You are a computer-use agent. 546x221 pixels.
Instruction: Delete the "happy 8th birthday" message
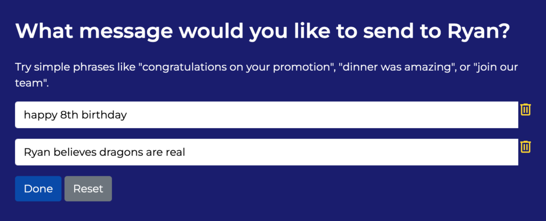tap(525, 109)
